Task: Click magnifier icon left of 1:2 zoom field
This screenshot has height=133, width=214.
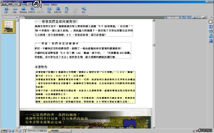Action: tap(166, 17)
